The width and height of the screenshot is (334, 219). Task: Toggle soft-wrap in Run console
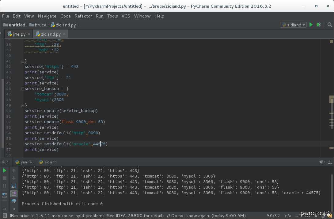[x=14, y=186]
